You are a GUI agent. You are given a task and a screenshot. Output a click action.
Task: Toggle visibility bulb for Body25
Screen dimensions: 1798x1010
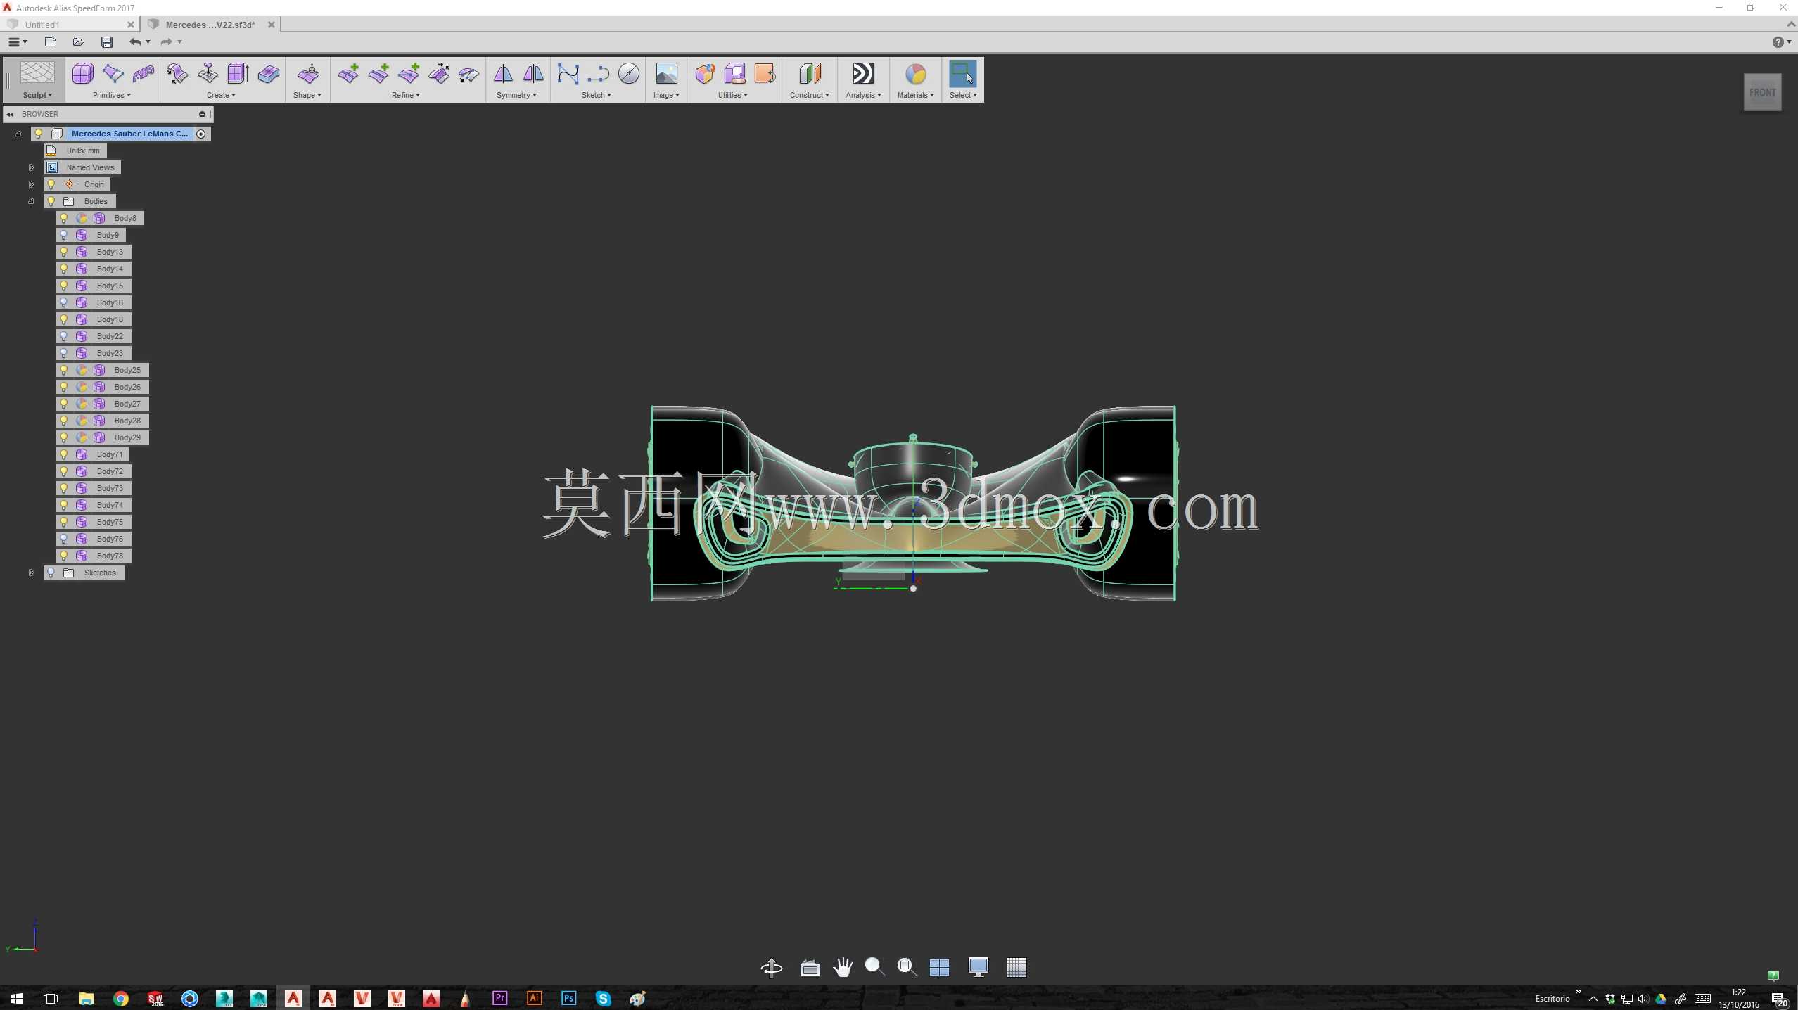[64, 370]
